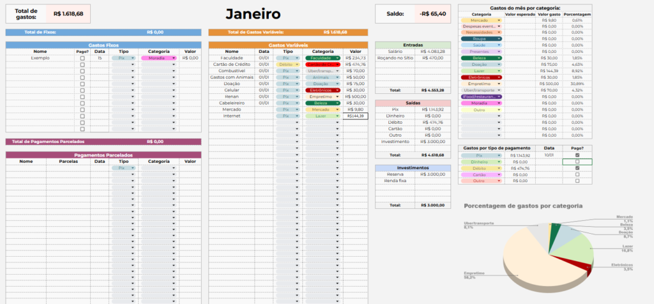Expand the Pix Tipo dropdown in Pagamentos Parcelados
654x304 pixels.
[x=133, y=168]
